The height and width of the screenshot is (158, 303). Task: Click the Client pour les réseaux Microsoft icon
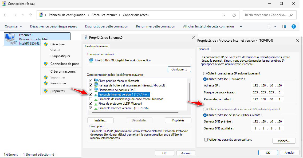pyautogui.click(x=96, y=81)
